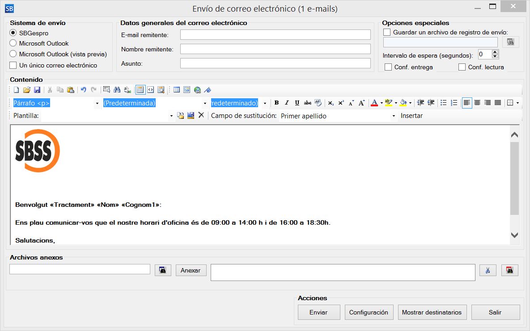Insert a table using the table icon

coord(177,89)
